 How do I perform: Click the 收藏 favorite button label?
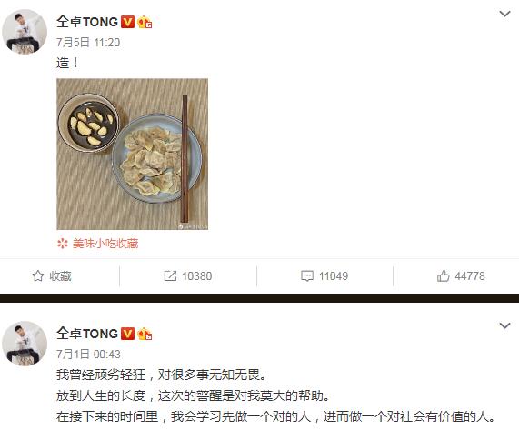60,276
